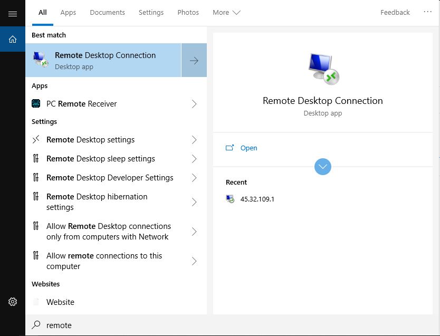Expand Remote Desktop Connection details arrow

194,60
